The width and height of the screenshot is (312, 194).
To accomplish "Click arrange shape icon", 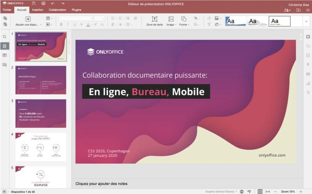I will pyautogui.click(x=197, y=18).
